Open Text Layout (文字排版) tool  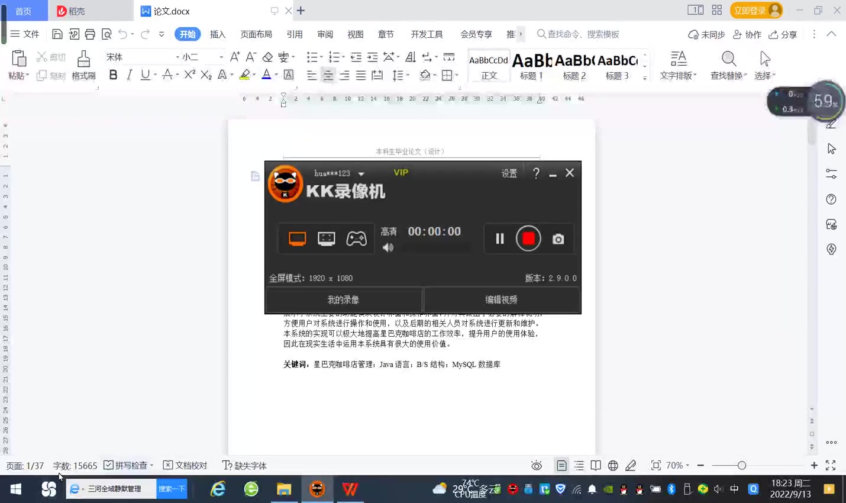(678, 65)
